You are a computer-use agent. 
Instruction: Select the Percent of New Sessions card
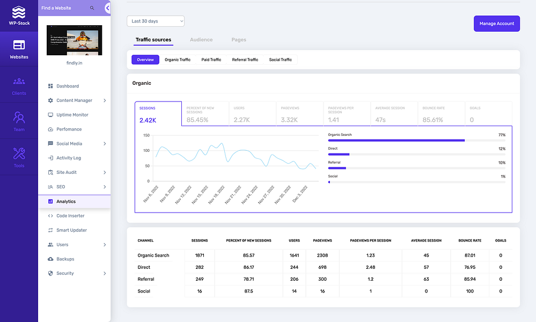point(205,114)
